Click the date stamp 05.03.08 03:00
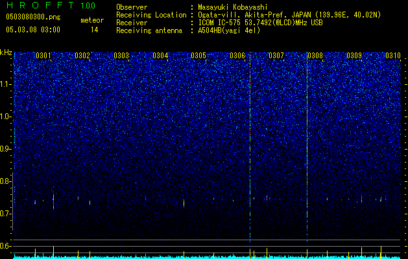The width and height of the screenshot is (408, 259). pos(33,30)
